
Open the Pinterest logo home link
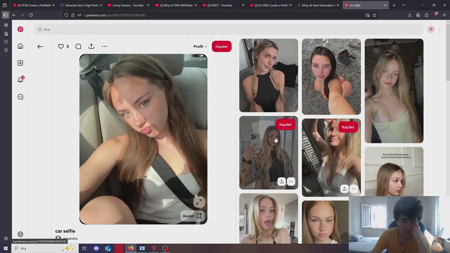pos(20,30)
